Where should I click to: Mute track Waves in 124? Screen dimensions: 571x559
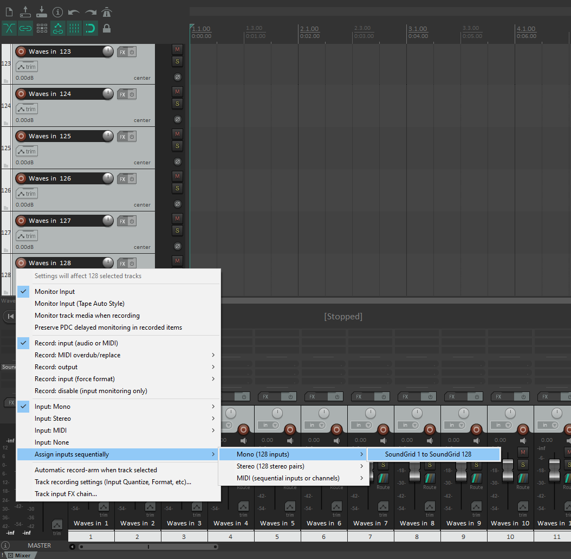177,92
